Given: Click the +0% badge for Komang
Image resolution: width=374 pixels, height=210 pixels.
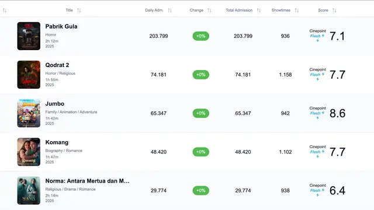Looking at the screenshot, I should point(201,152).
